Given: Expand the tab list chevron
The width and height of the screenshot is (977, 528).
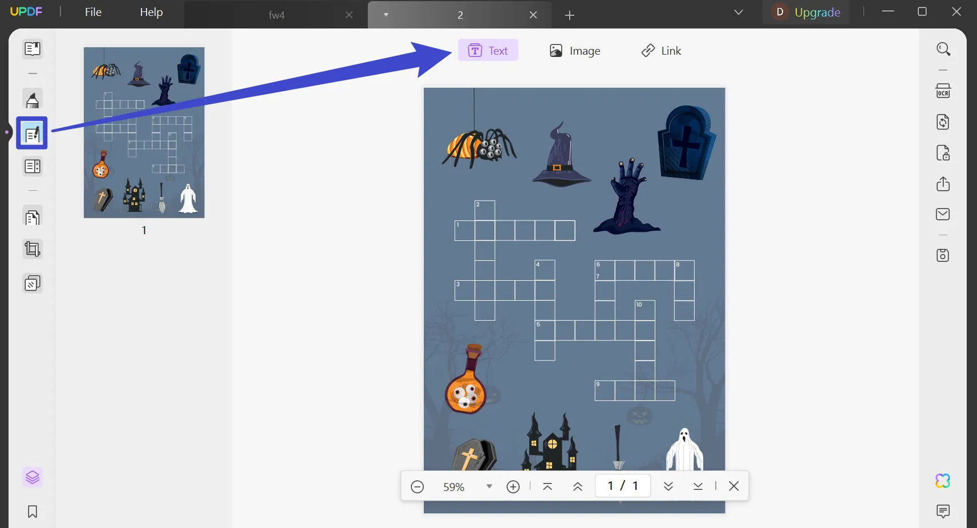Looking at the screenshot, I should [738, 13].
